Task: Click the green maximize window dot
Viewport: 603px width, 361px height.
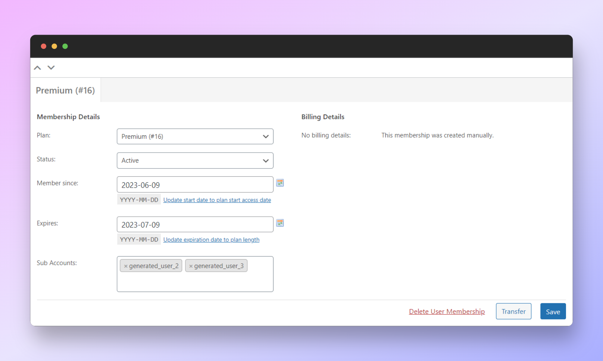Action: (65, 46)
